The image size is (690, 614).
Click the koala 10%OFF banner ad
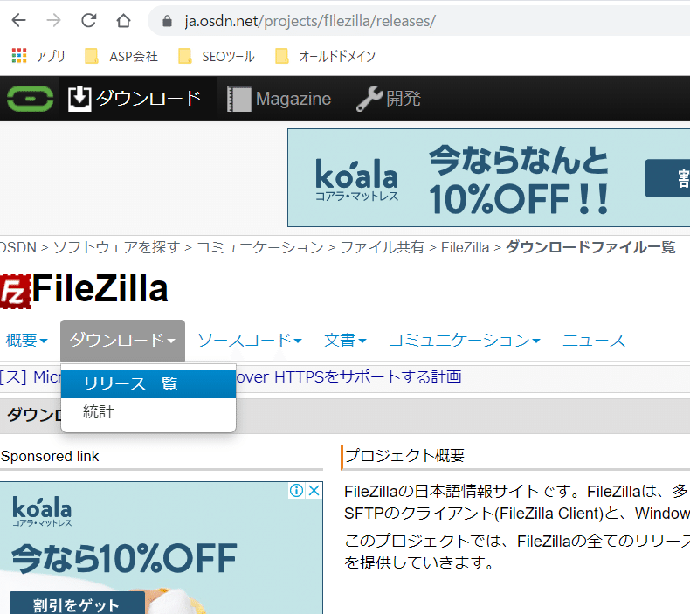[x=488, y=178]
